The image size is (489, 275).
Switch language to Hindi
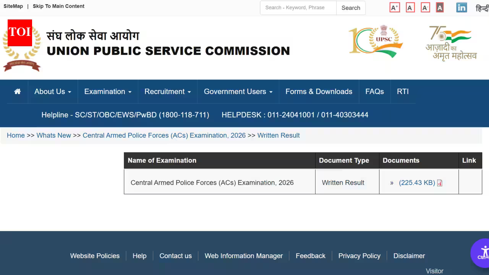pyautogui.click(x=482, y=8)
